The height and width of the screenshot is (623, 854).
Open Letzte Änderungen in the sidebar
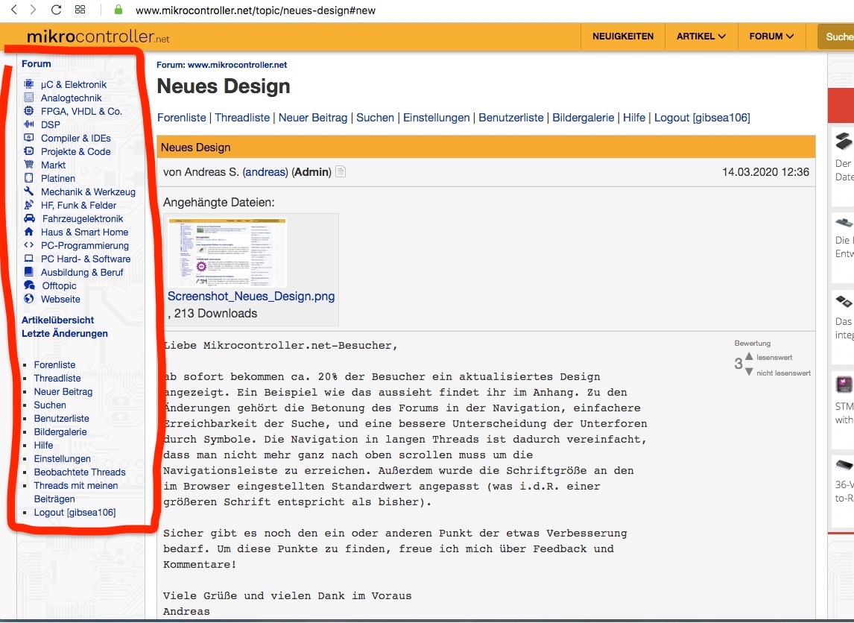[x=65, y=333]
